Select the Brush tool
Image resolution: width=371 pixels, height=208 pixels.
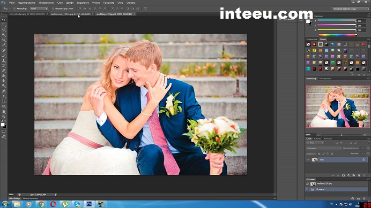pos(4,56)
